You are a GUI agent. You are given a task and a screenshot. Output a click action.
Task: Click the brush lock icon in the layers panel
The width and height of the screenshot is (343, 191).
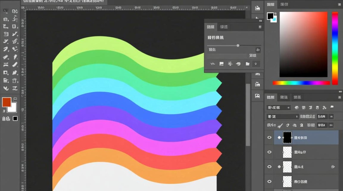tap(280, 125)
